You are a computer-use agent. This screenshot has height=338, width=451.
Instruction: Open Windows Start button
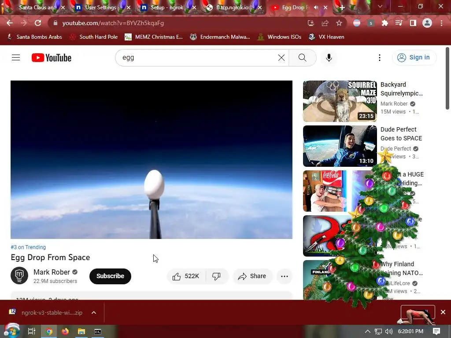[11, 331]
